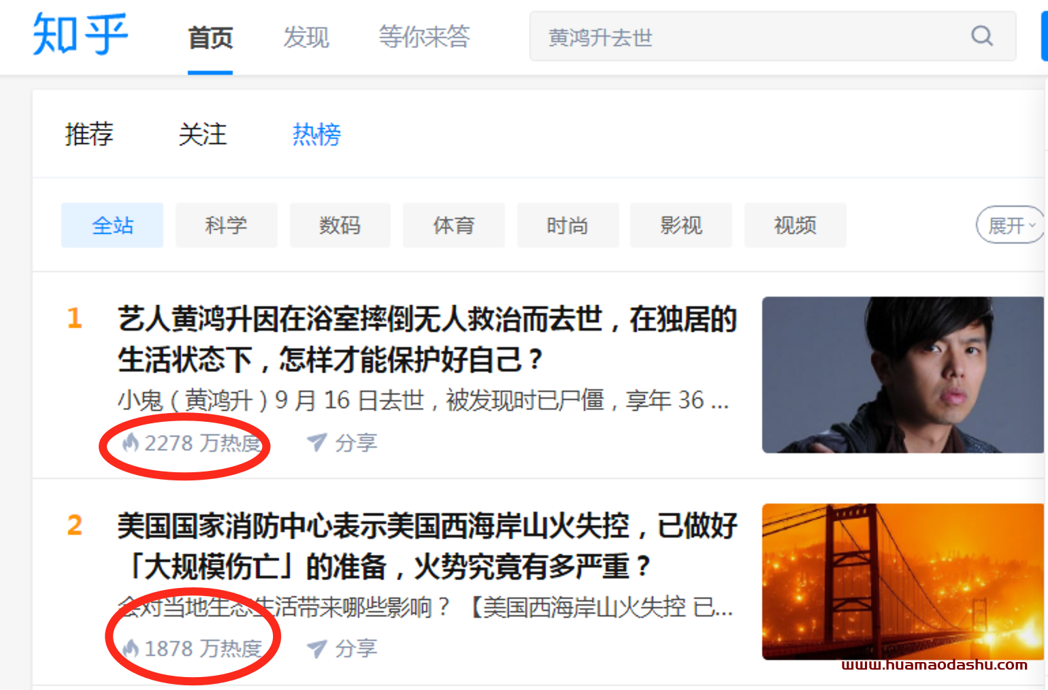Image resolution: width=1048 pixels, height=690 pixels.
Task: Expand category list with 展开 button
Action: 1011,225
